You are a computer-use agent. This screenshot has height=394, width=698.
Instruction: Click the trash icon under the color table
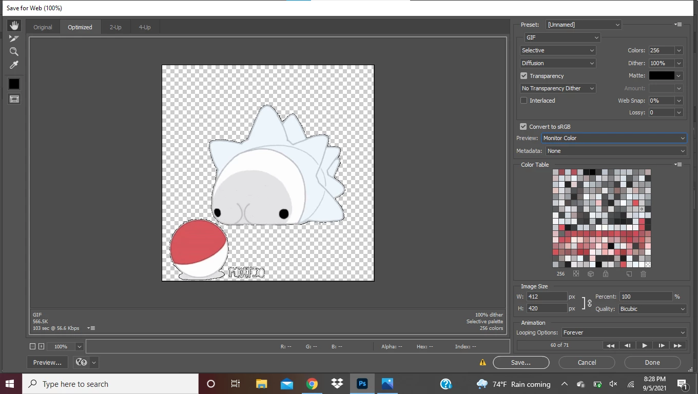[x=643, y=274]
